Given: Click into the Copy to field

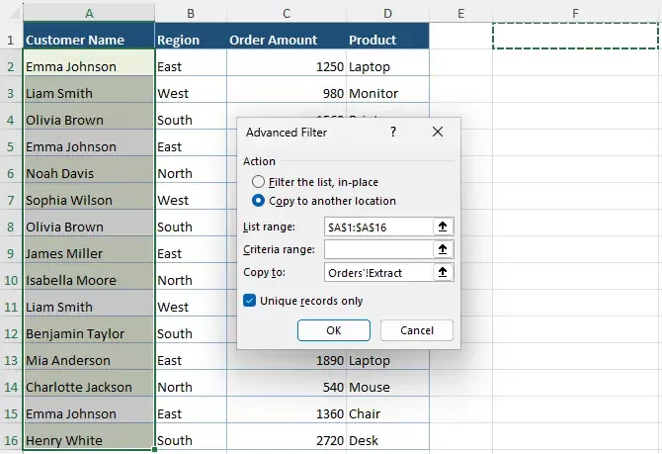Looking at the screenshot, I should [x=378, y=272].
